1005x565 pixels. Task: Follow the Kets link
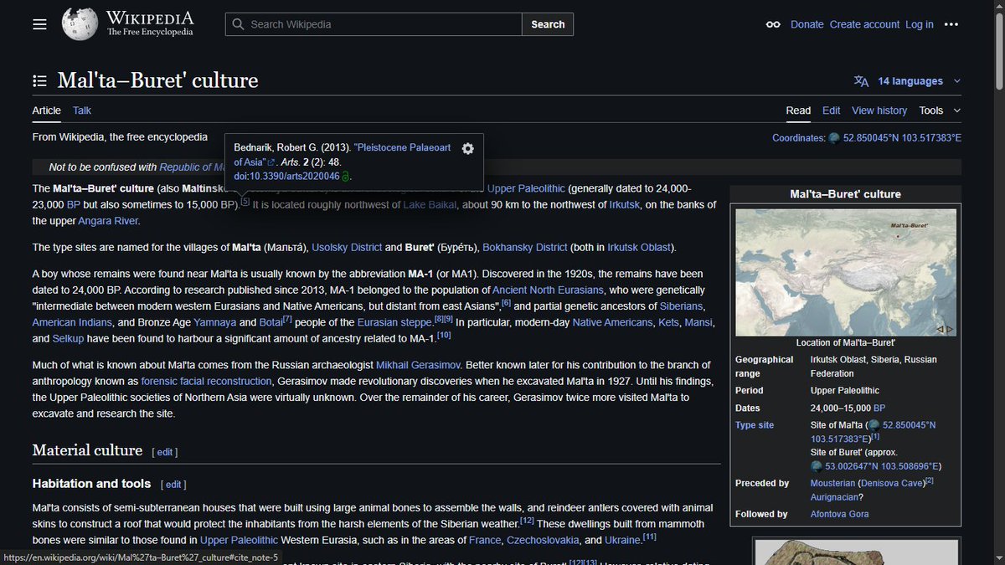[x=668, y=322]
